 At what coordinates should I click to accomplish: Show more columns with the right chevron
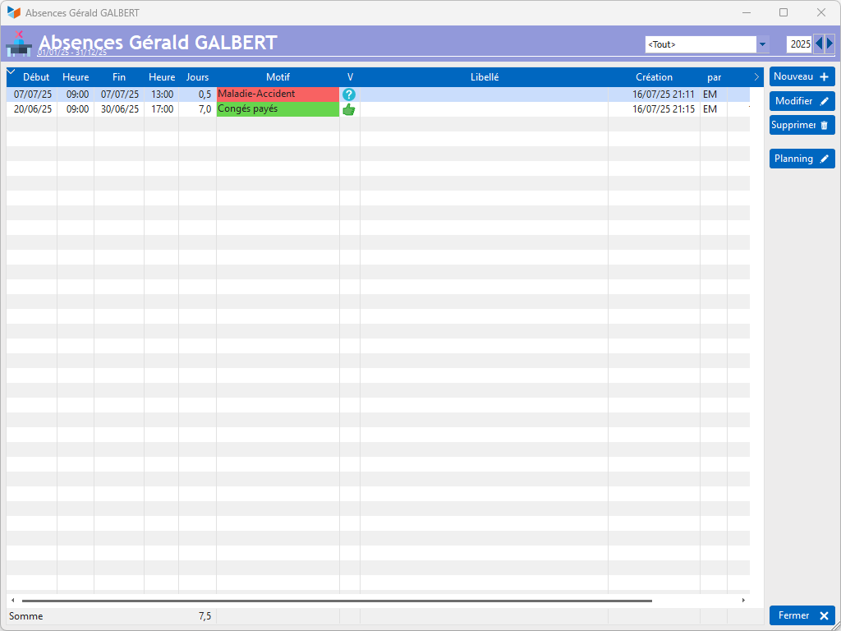pyautogui.click(x=756, y=77)
